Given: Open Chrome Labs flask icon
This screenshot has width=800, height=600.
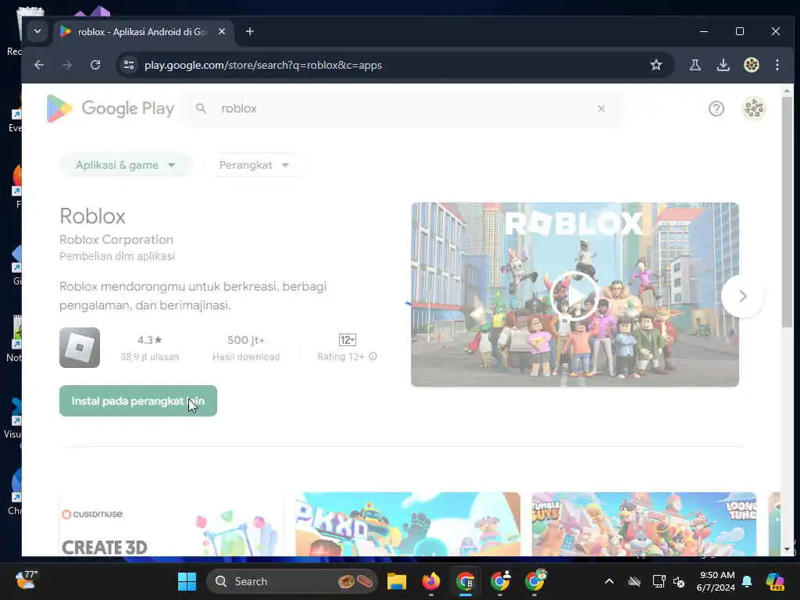Looking at the screenshot, I should (695, 65).
